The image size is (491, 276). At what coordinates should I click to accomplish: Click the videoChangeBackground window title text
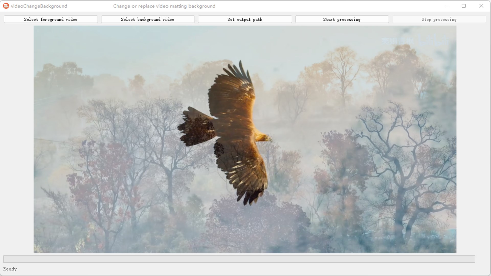tap(39, 6)
